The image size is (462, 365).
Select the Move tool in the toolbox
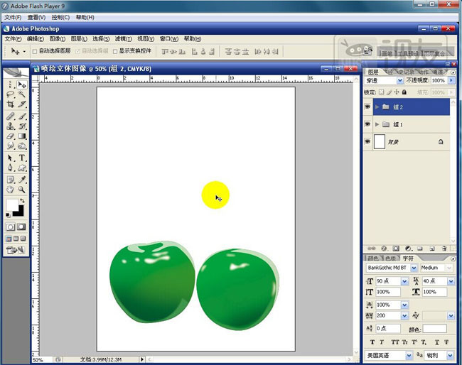22,85
